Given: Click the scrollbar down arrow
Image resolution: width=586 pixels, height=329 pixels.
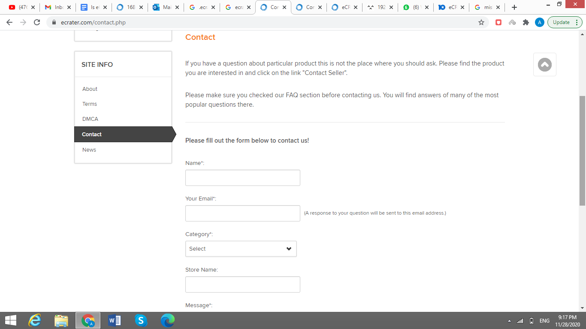Looking at the screenshot, I should click(x=582, y=308).
